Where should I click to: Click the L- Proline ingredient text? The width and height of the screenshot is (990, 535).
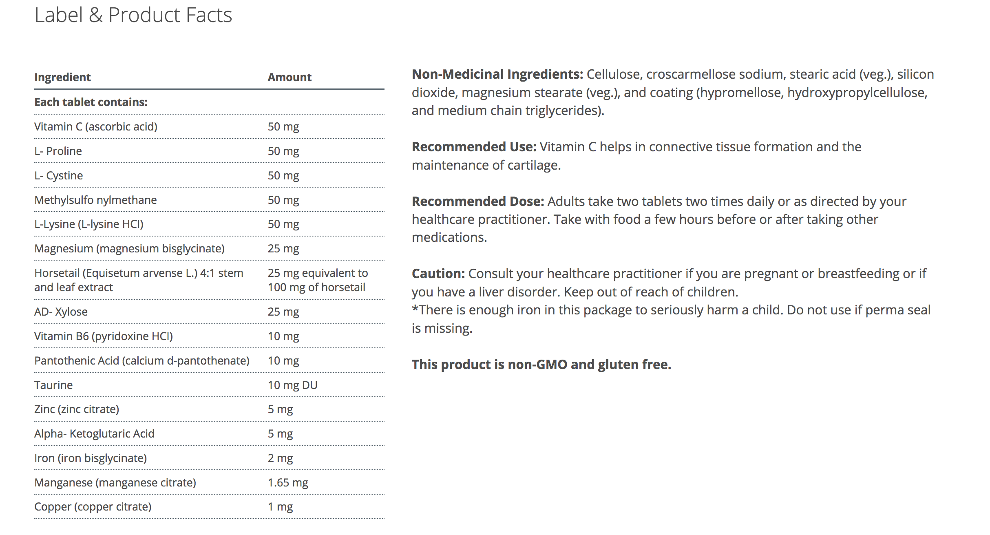(58, 151)
